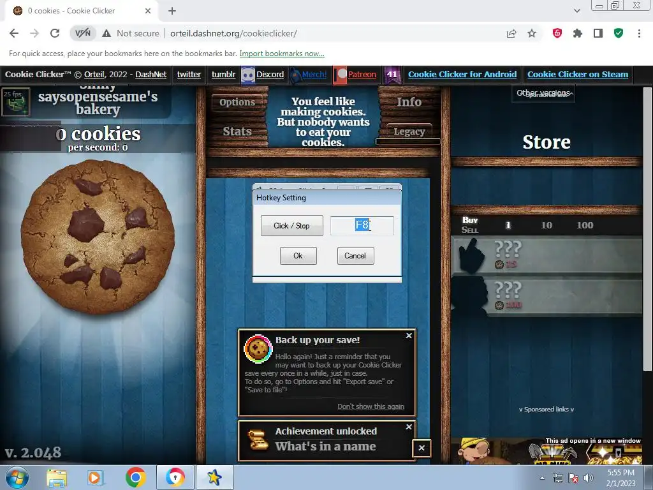Screen dimensions: 653x490
Task: Show hidden tray icons arrow
Action: pos(542,479)
